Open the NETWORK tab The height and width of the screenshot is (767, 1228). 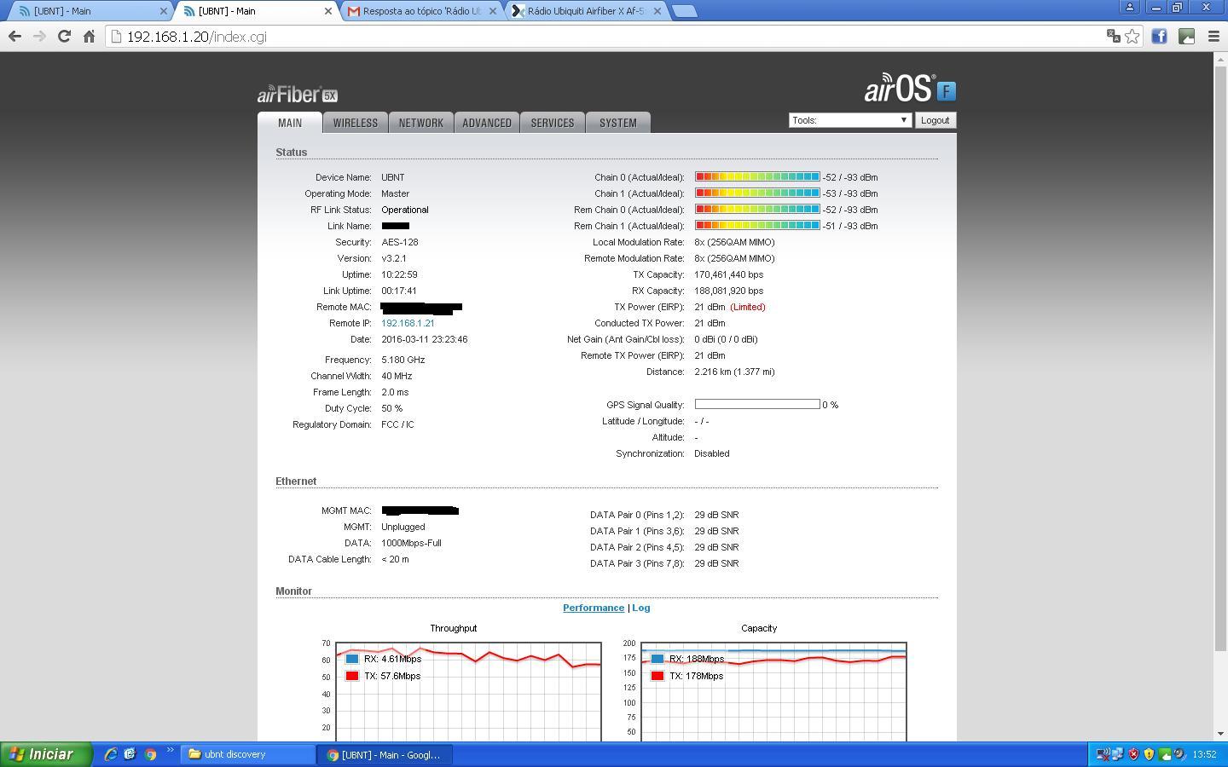421,123
